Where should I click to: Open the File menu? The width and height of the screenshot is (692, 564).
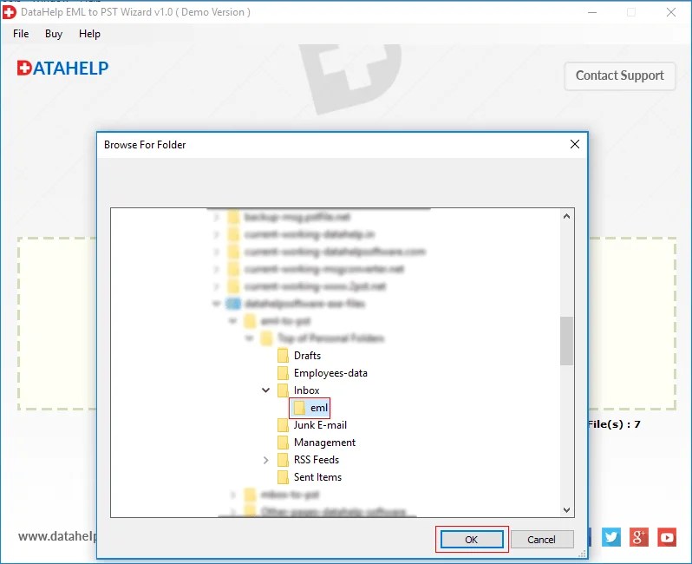(21, 34)
